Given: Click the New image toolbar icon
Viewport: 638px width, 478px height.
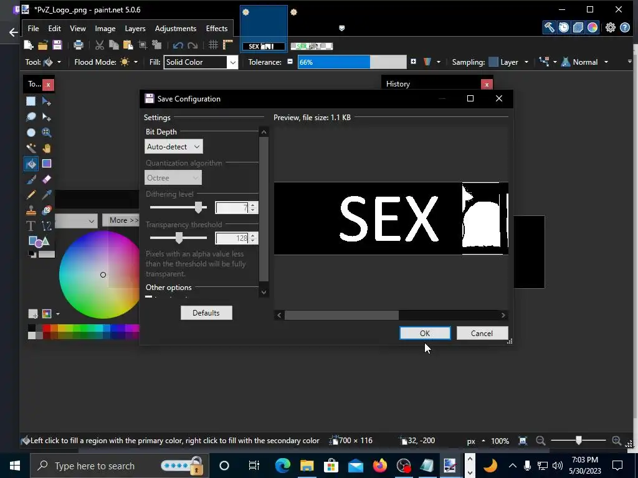Looking at the screenshot, I should coord(29,45).
